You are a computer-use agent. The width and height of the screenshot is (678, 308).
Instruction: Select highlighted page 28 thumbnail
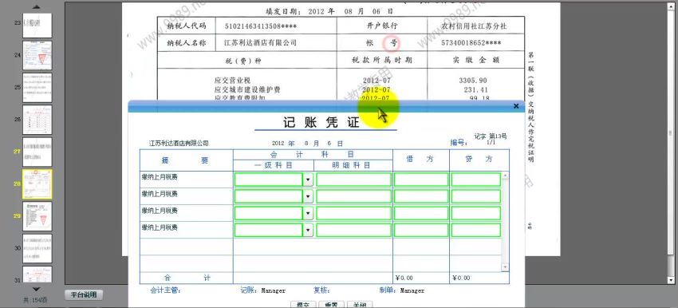point(37,184)
